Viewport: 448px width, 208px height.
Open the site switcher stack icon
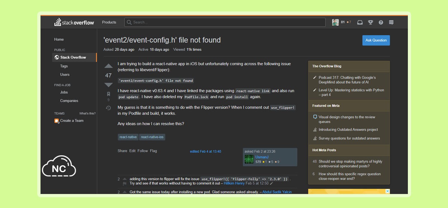pyautogui.click(x=391, y=22)
